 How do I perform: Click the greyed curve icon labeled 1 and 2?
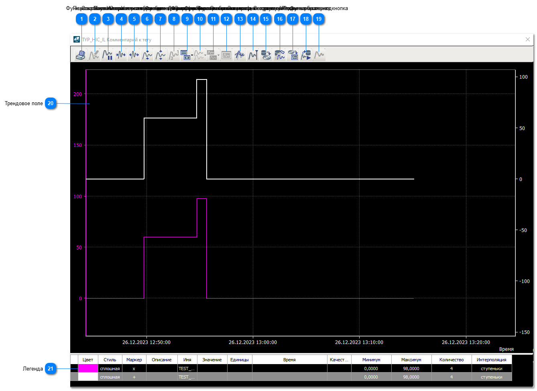[x=173, y=55]
